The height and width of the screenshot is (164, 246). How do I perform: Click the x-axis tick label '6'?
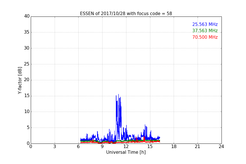point(78,147)
